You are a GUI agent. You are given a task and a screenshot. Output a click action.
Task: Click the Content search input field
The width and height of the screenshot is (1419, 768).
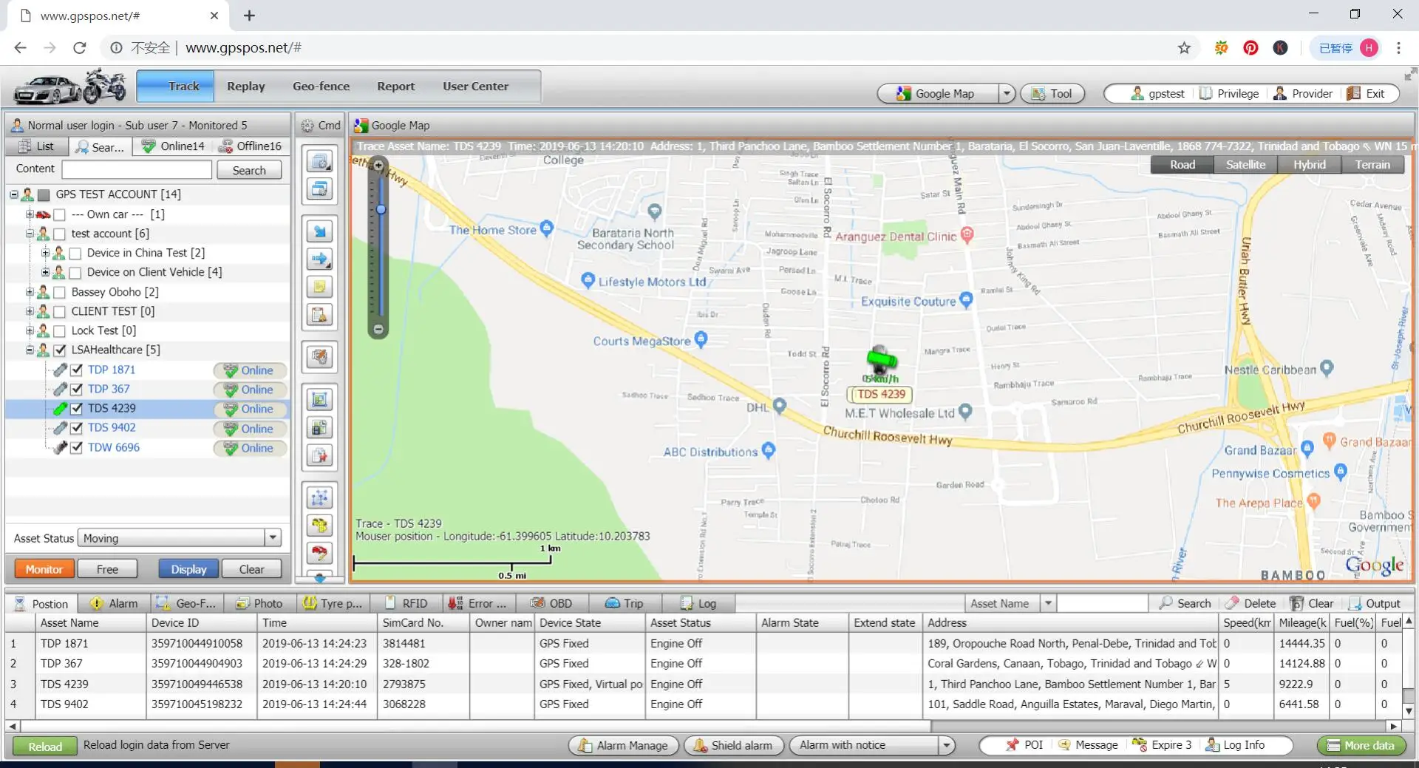(x=137, y=169)
